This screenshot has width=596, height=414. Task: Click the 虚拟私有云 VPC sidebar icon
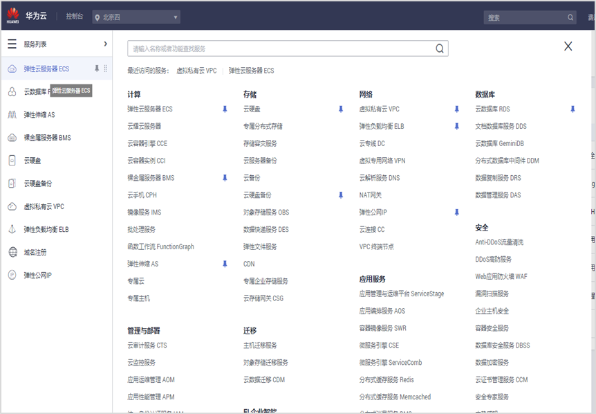(12, 206)
